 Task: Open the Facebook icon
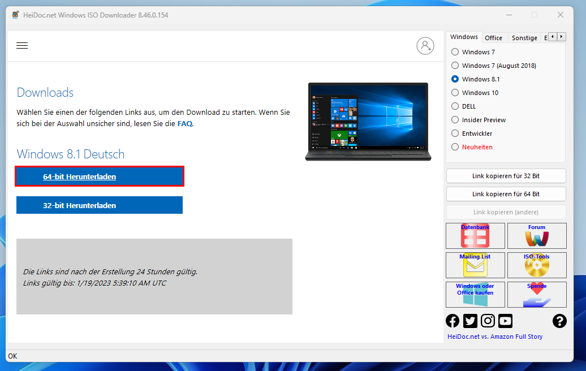tap(453, 321)
